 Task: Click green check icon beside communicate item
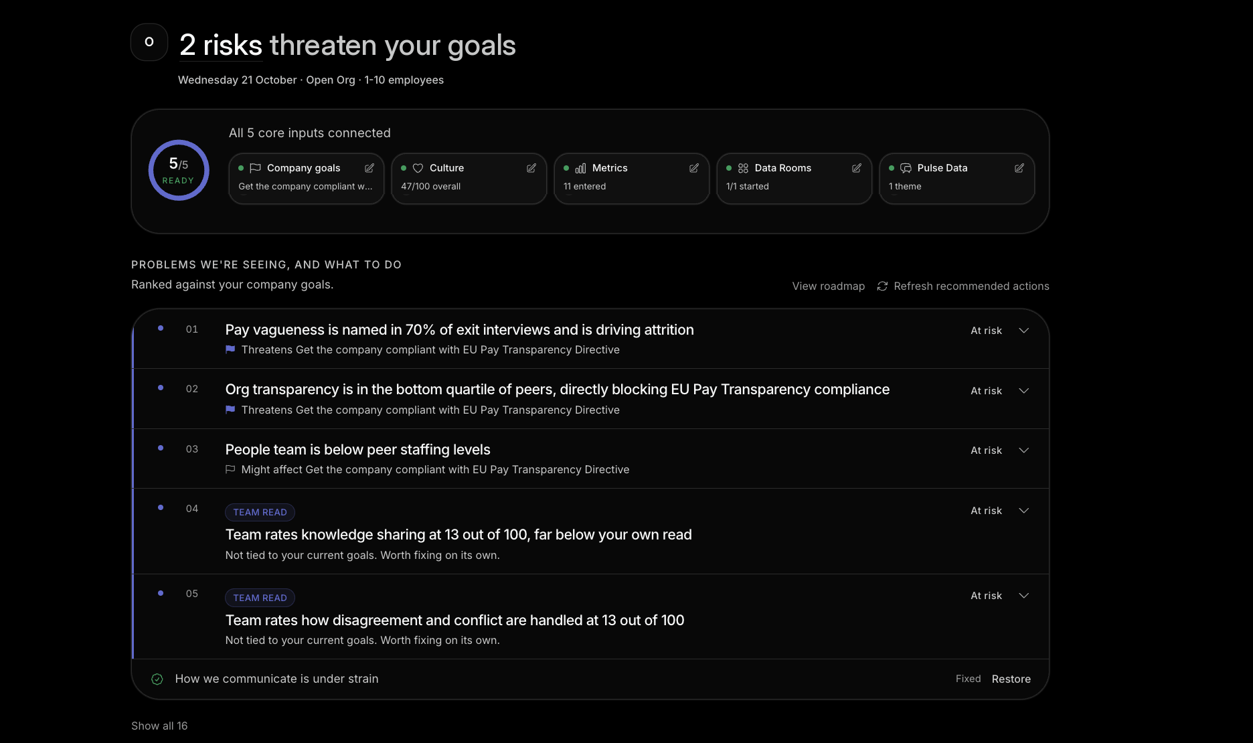(x=157, y=679)
